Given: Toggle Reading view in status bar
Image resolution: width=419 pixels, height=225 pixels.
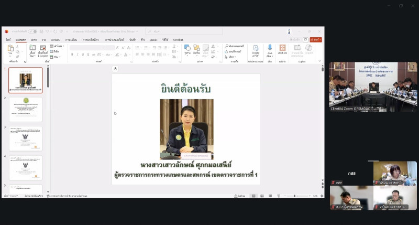Looking at the screenshot, I should tap(269, 196).
